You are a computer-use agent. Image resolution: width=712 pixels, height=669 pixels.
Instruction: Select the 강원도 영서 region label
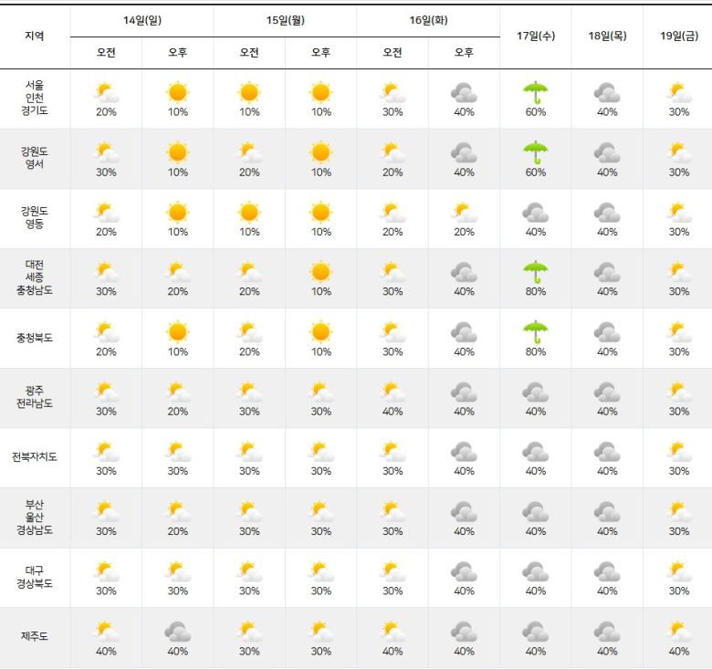coord(35,158)
